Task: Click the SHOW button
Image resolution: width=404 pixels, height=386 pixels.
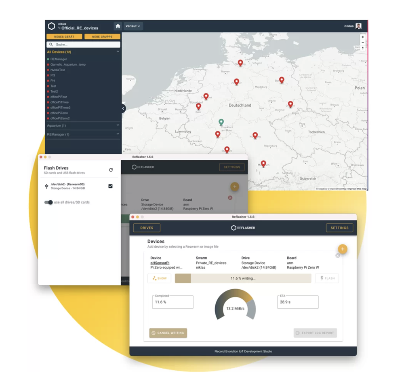Action: click(x=160, y=278)
